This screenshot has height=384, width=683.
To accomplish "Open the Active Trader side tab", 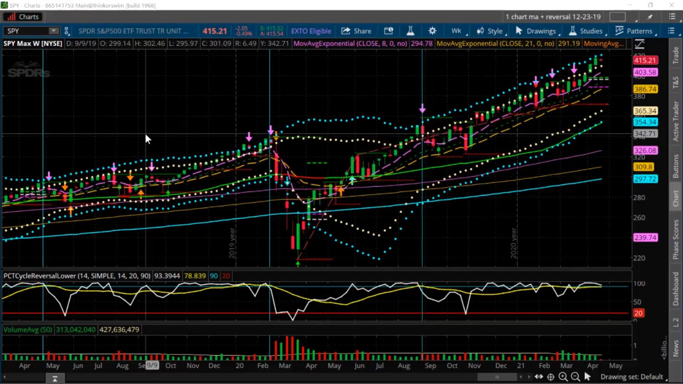I will point(676,121).
